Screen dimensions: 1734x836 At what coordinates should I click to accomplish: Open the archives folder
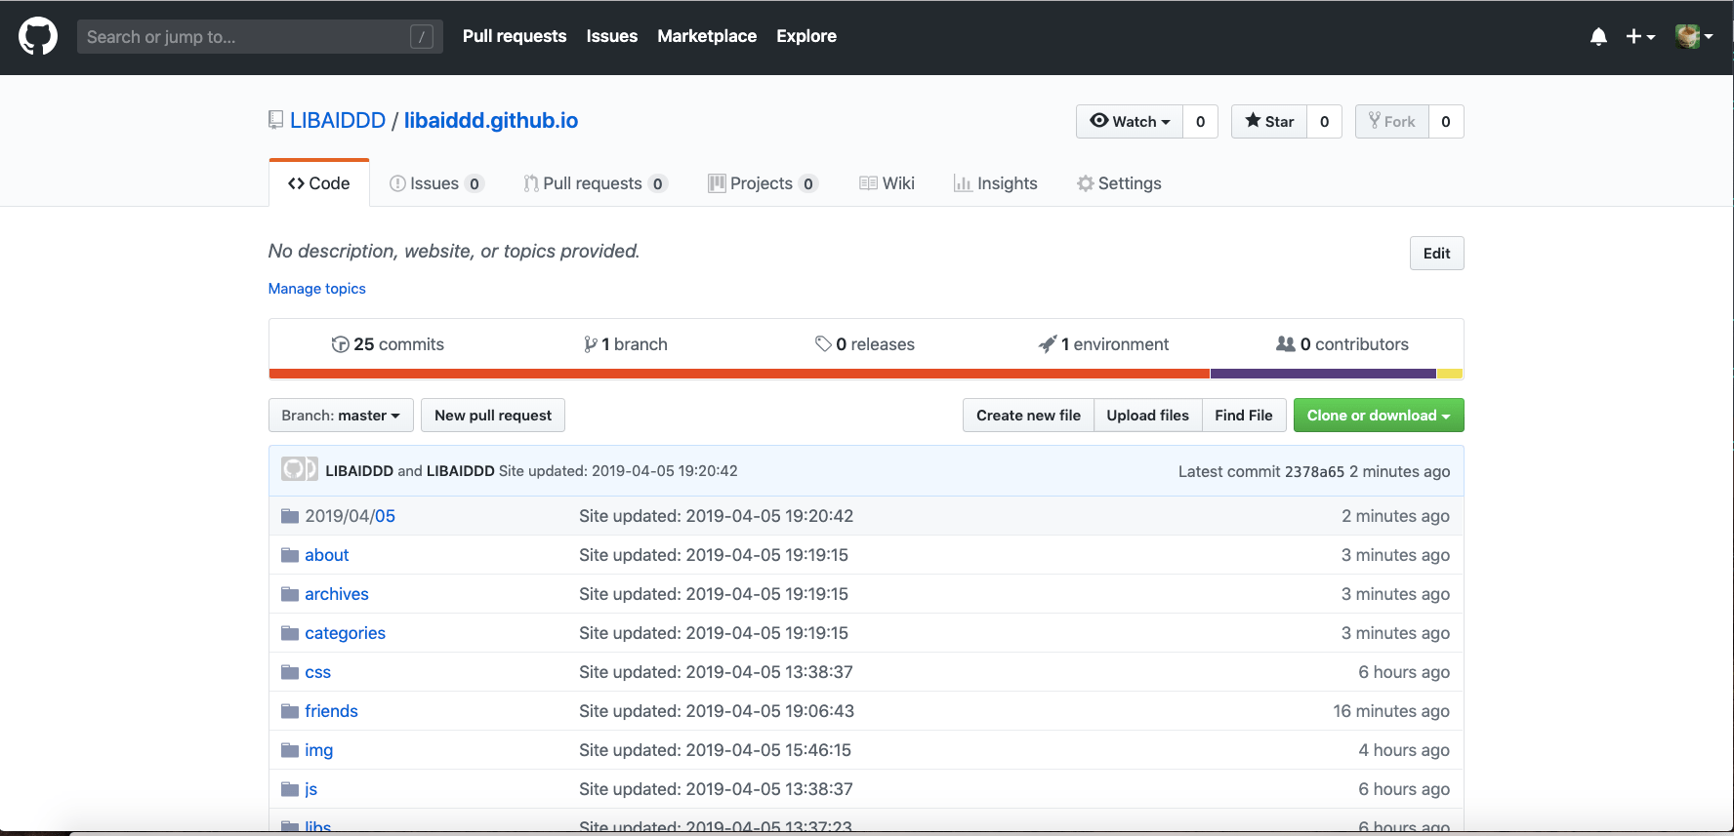[337, 594]
